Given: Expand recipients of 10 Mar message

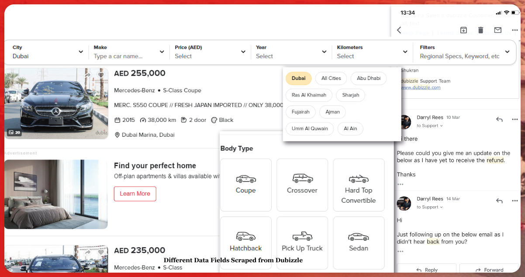Looking at the screenshot, I should (430, 126).
